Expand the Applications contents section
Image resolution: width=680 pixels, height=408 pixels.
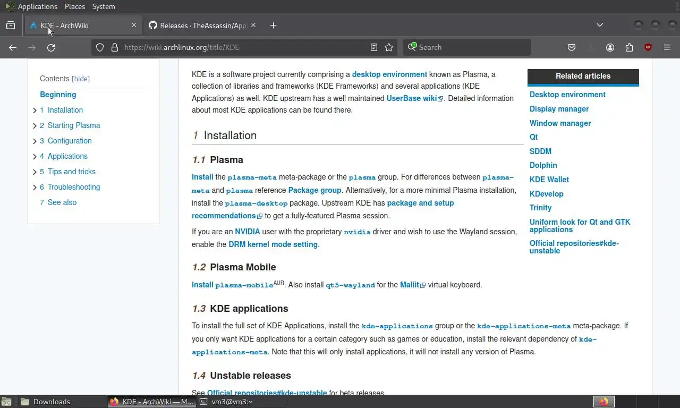pos(35,157)
